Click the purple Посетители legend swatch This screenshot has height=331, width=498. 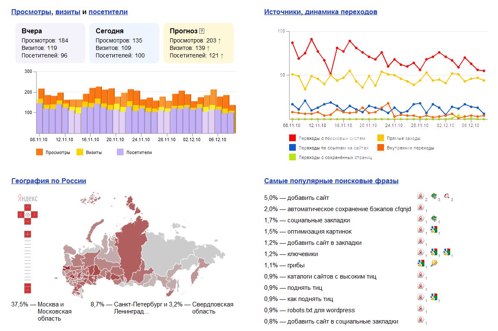pos(120,152)
